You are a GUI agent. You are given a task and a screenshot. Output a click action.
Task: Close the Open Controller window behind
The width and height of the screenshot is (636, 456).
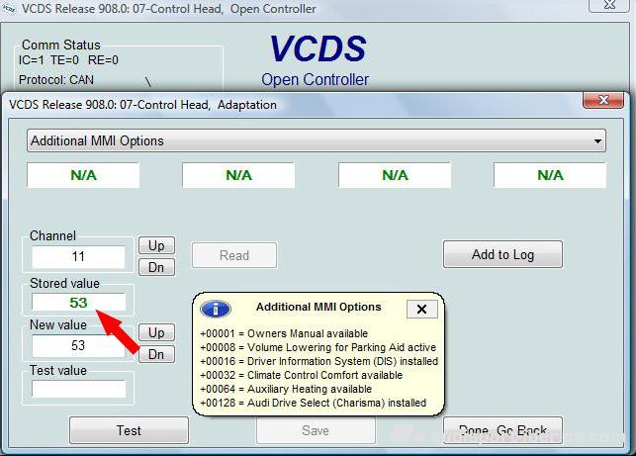pos(609,5)
